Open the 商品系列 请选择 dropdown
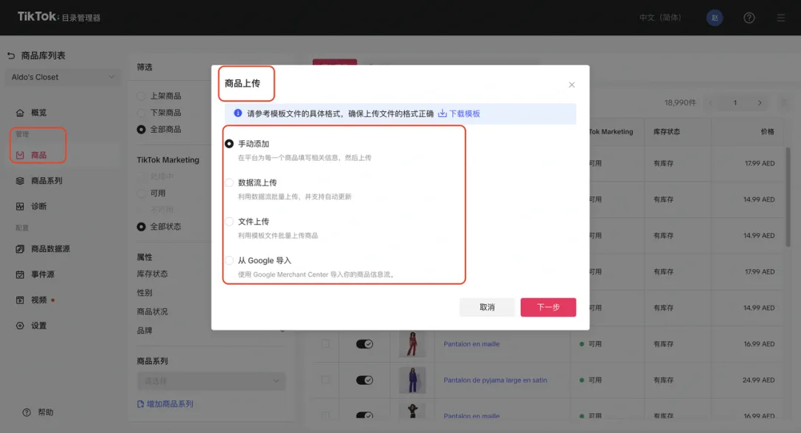Image resolution: width=801 pixels, height=433 pixels. pyautogui.click(x=211, y=381)
